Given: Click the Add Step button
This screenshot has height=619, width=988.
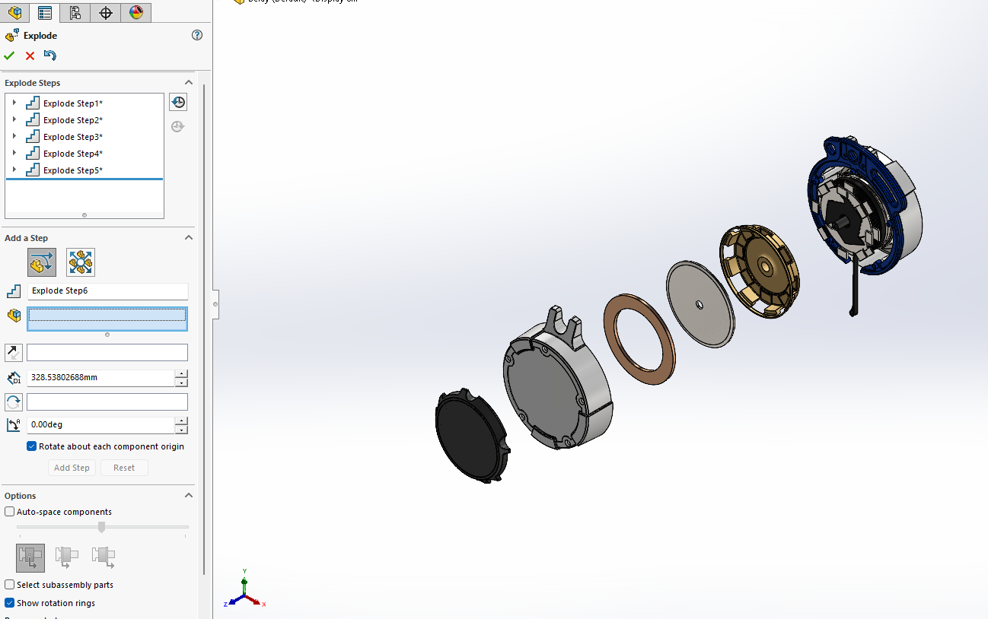Looking at the screenshot, I should (x=72, y=467).
